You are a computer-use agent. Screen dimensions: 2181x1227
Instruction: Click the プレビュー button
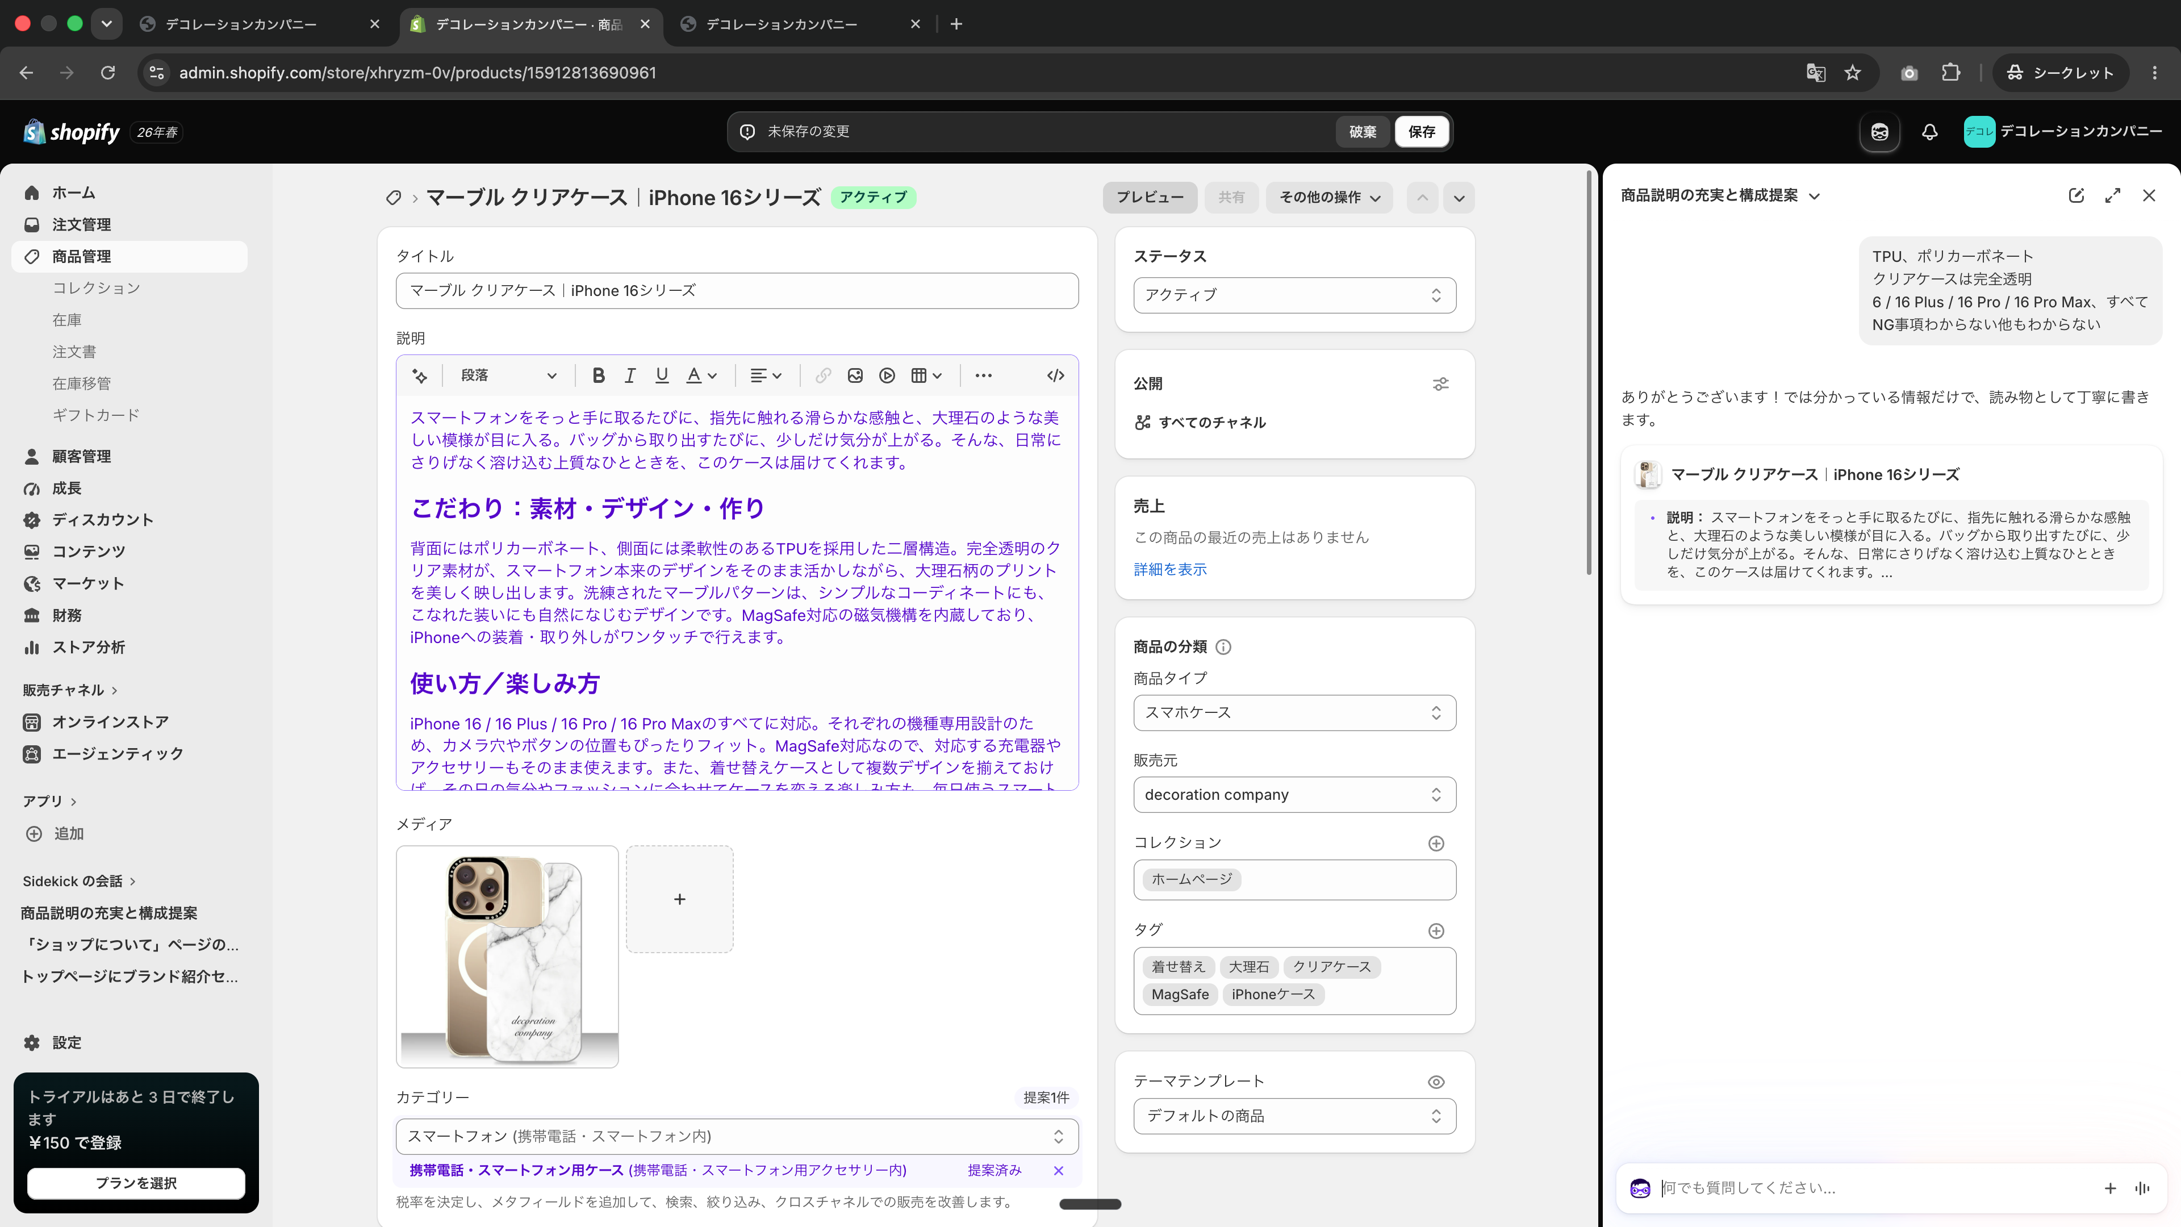click(x=1150, y=197)
